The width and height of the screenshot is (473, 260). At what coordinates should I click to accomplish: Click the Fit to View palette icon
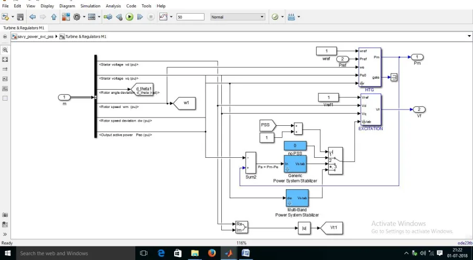coord(5,59)
